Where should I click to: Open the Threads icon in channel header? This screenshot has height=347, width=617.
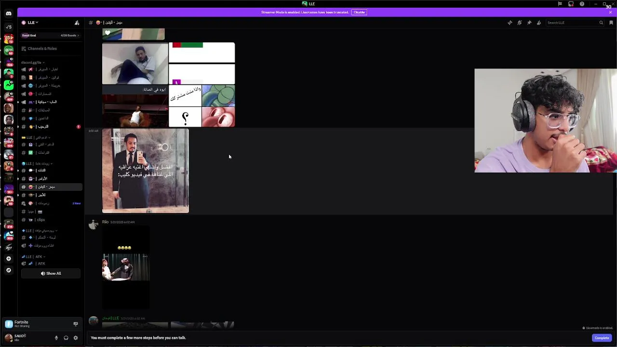click(x=510, y=23)
